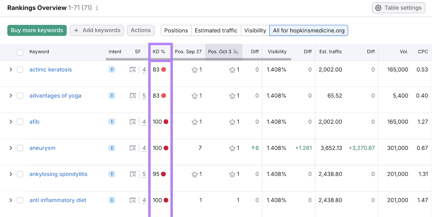Image resolution: width=432 pixels, height=217 pixels.
Task: Open the afib keyword link
Action: 34,122
